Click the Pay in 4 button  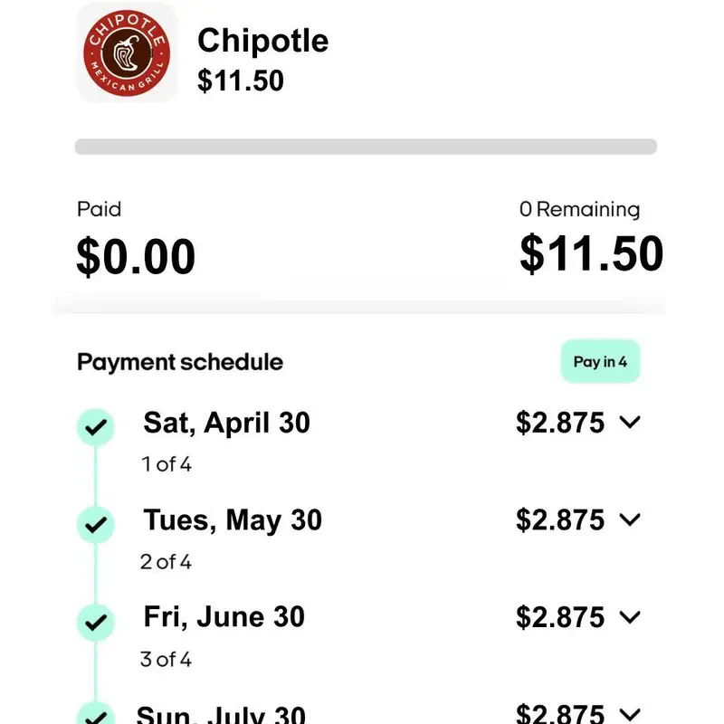(x=600, y=362)
